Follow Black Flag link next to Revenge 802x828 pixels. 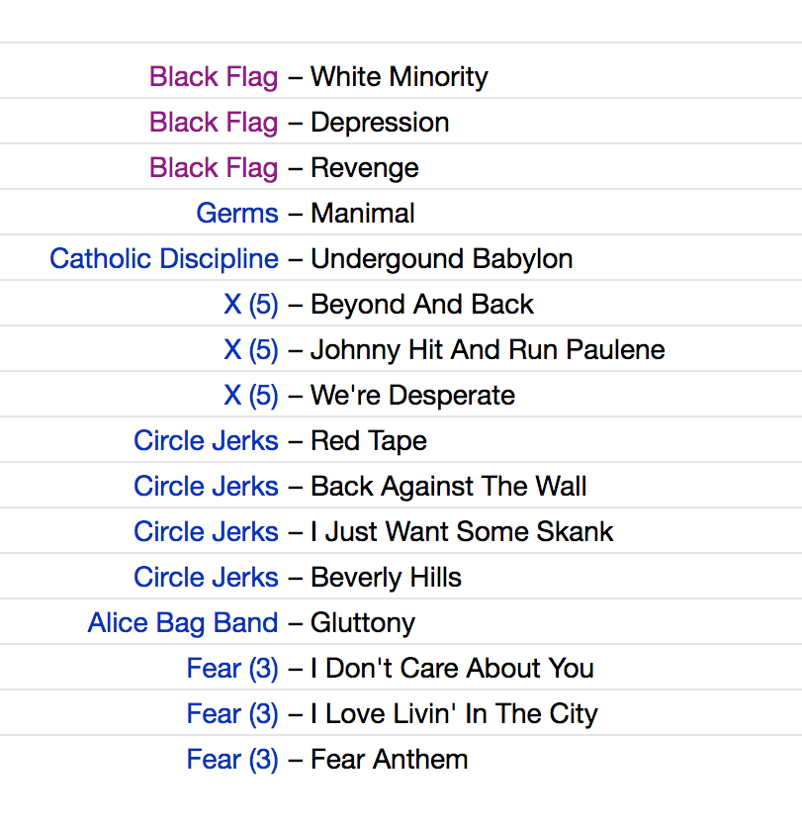(x=214, y=168)
